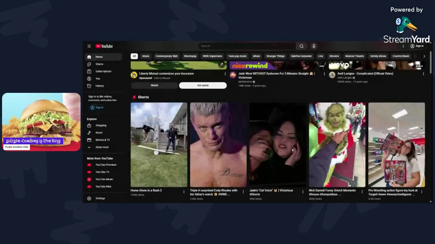Select the Country Music chip
This screenshot has height=244, width=435.
coord(401,56)
